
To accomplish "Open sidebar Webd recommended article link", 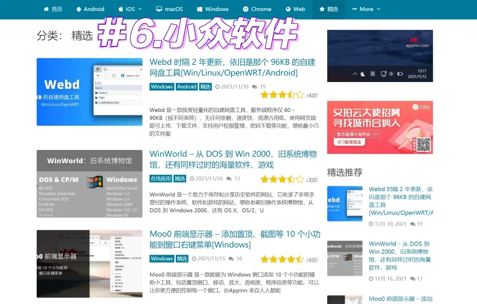I will tap(401, 201).
